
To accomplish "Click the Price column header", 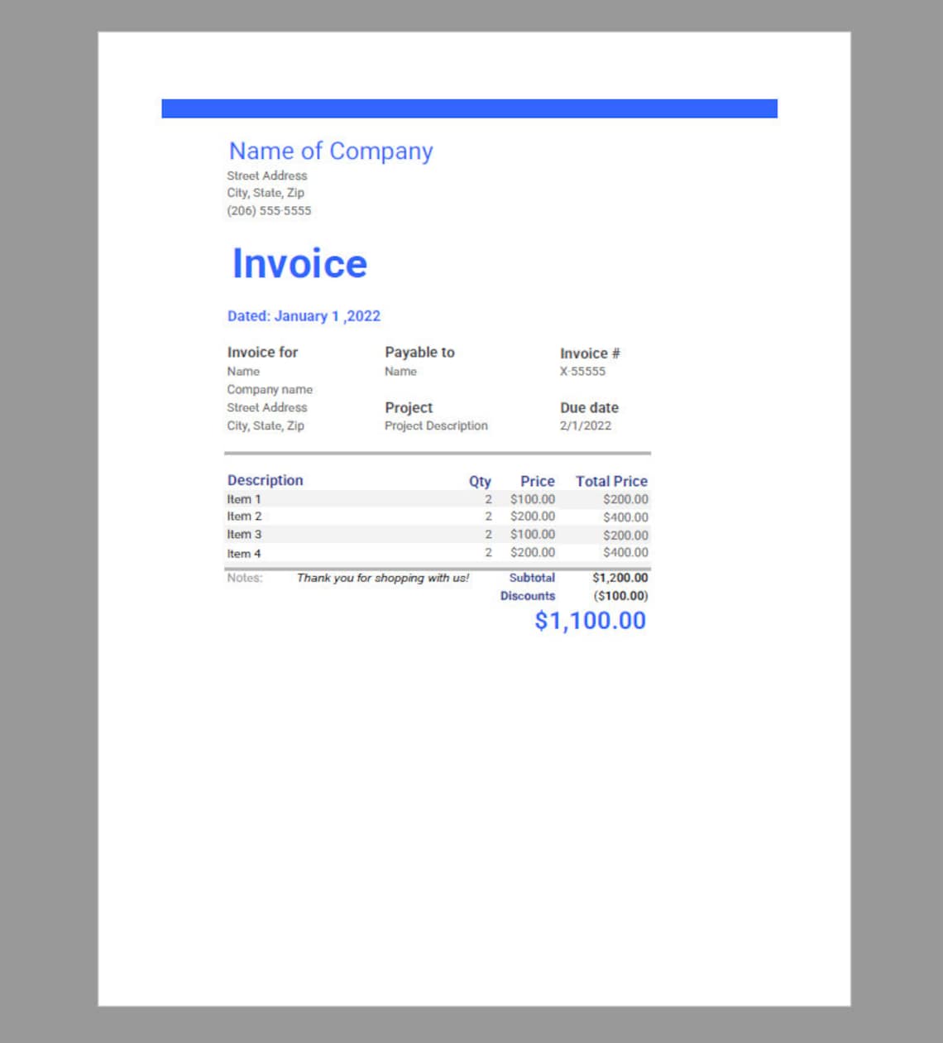I will coord(537,481).
